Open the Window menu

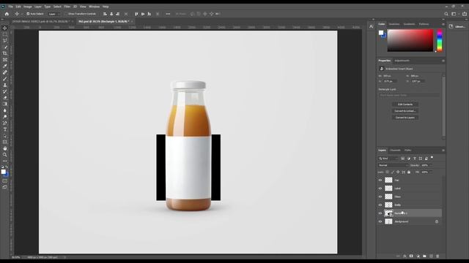94,7
